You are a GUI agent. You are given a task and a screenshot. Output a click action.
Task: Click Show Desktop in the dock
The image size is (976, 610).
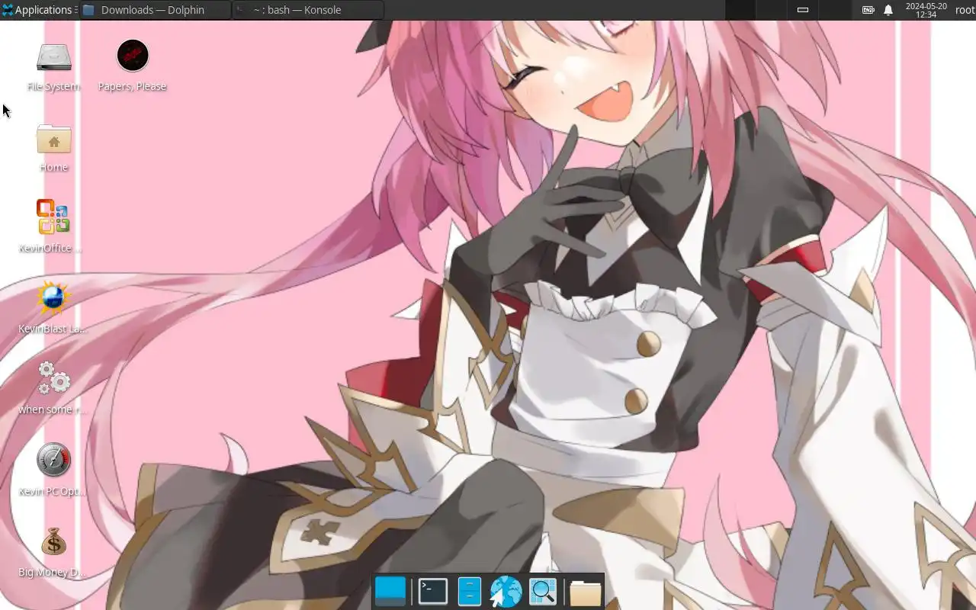point(390,591)
